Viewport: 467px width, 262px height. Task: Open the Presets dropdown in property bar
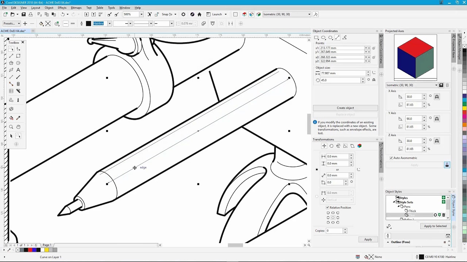point(19,24)
